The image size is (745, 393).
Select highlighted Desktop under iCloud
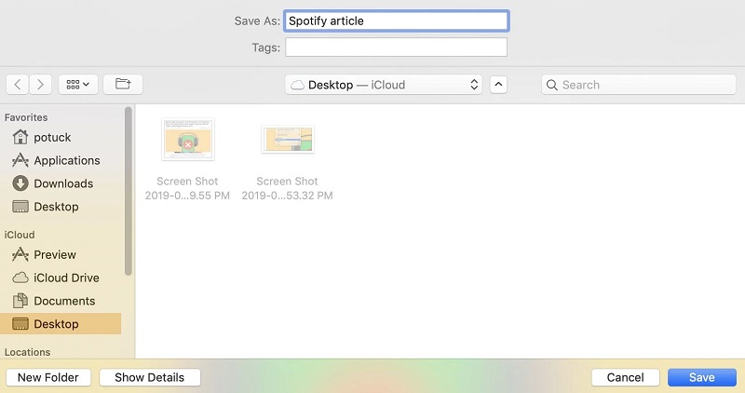pyautogui.click(x=61, y=324)
